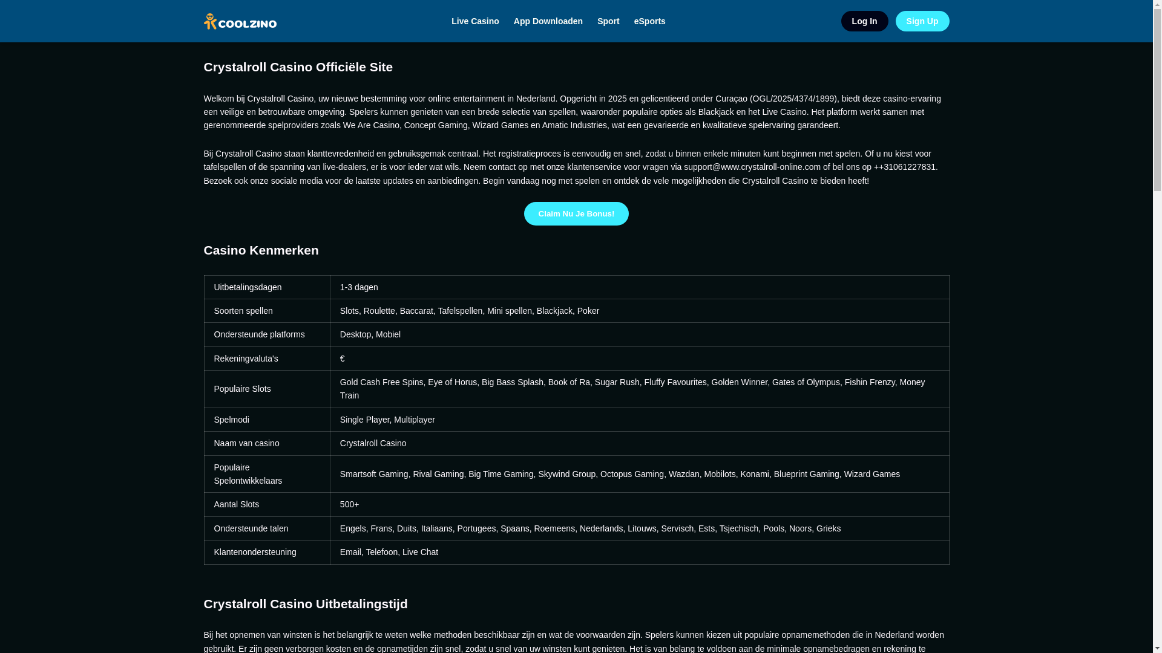Click the Aantal Slots label
The width and height of the screenshot is (1162, 653).
pyautogui.click(x=267, y=504)
